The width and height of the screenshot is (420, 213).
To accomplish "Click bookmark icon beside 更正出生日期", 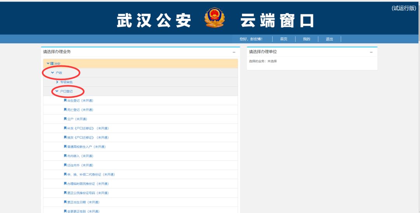I will tap(65, 202).
